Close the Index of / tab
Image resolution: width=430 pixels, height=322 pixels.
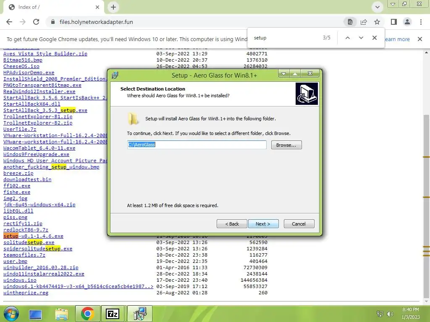pos(97,7)
